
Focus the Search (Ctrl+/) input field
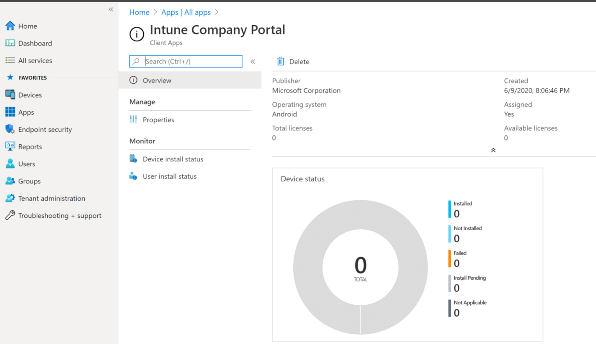[186, 61]
